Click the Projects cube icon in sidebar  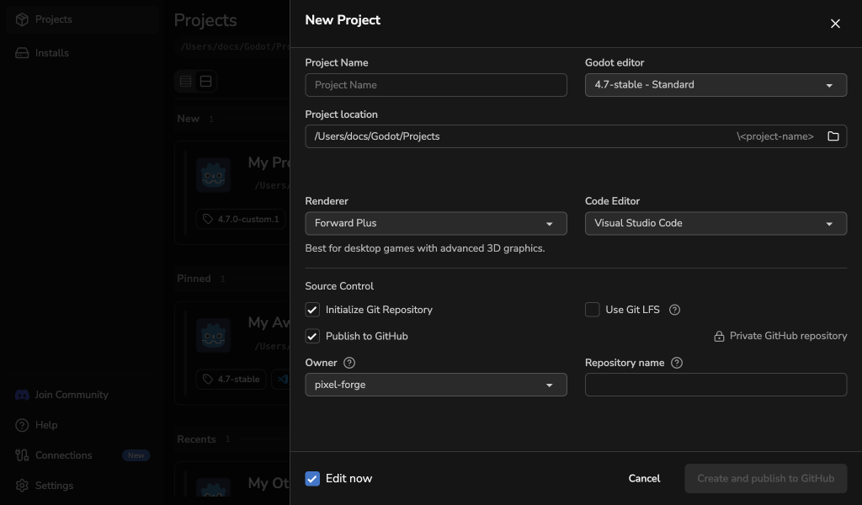[22, 19]
